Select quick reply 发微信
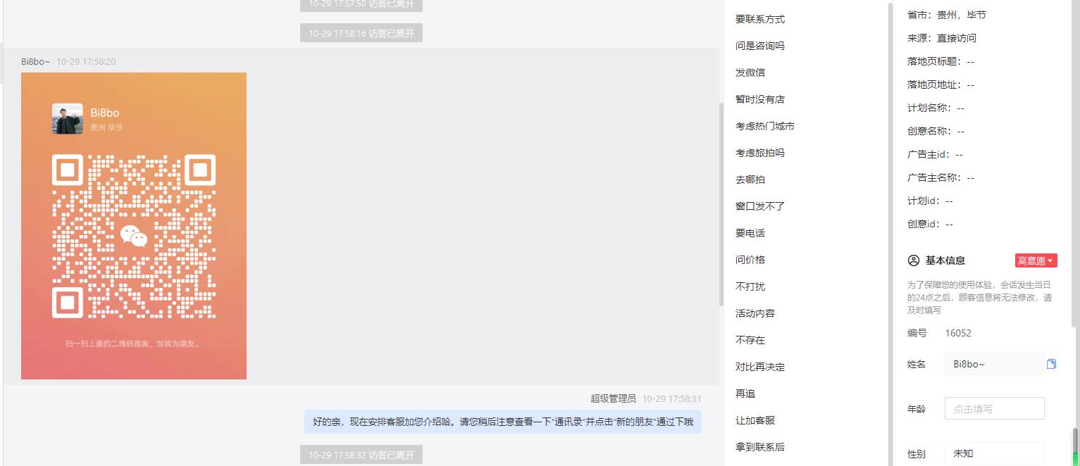The image size is (1080, 466). [750, 73]
